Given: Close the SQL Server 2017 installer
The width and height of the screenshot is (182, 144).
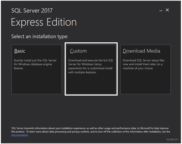Looking at the screenshot, I should tap(167, 10).
